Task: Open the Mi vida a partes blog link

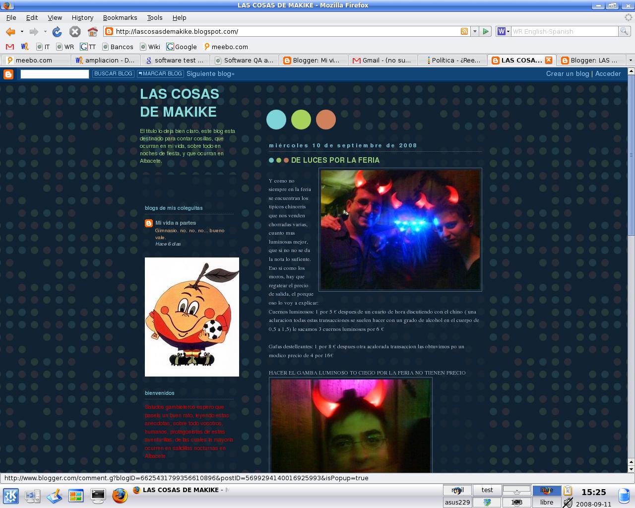Action: coord(176,223)
